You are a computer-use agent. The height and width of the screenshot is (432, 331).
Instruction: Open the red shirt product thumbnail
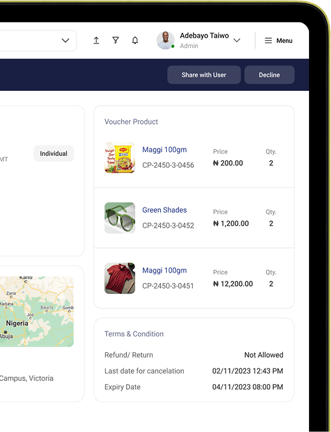click(119, 278)
